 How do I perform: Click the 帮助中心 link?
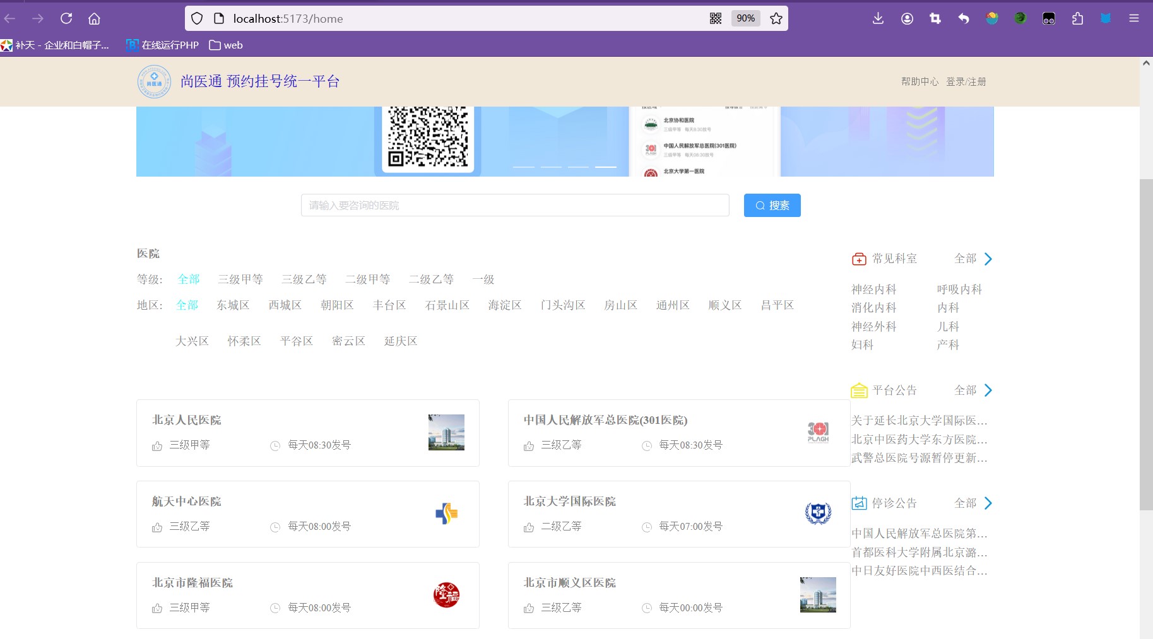919,81
